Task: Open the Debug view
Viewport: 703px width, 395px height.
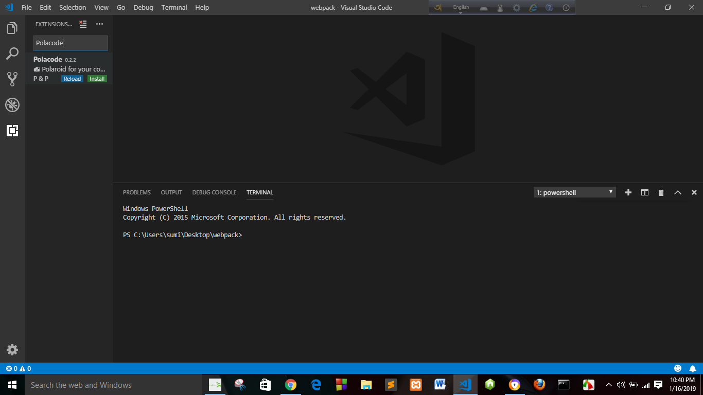Action: (x=12, y=105)
